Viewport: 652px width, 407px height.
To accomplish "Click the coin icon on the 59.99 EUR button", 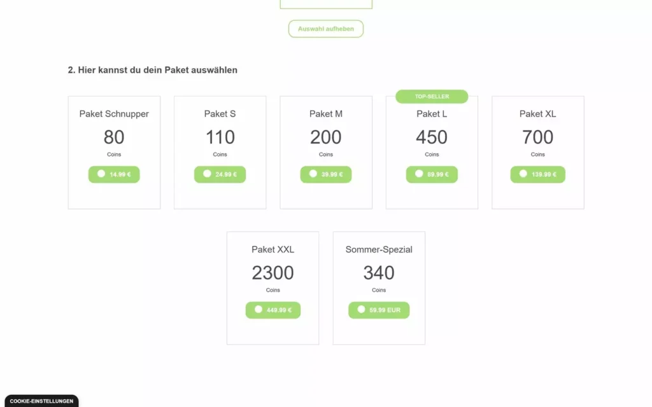I will tap(361, 310).
